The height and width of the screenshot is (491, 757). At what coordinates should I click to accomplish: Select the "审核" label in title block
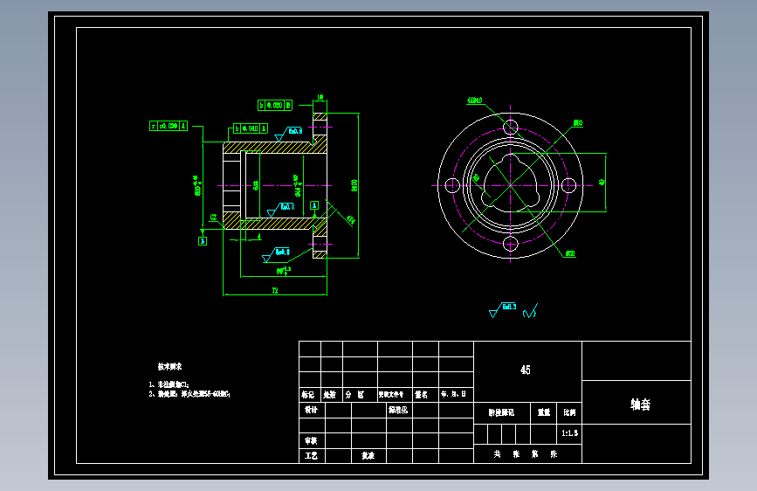(x=312, y=440)
